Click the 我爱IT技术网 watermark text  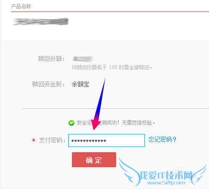pos(166,175)
